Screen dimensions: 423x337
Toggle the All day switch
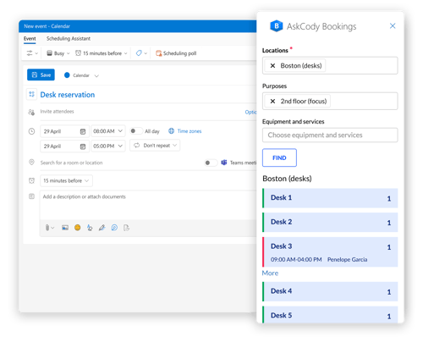(136, 131)
